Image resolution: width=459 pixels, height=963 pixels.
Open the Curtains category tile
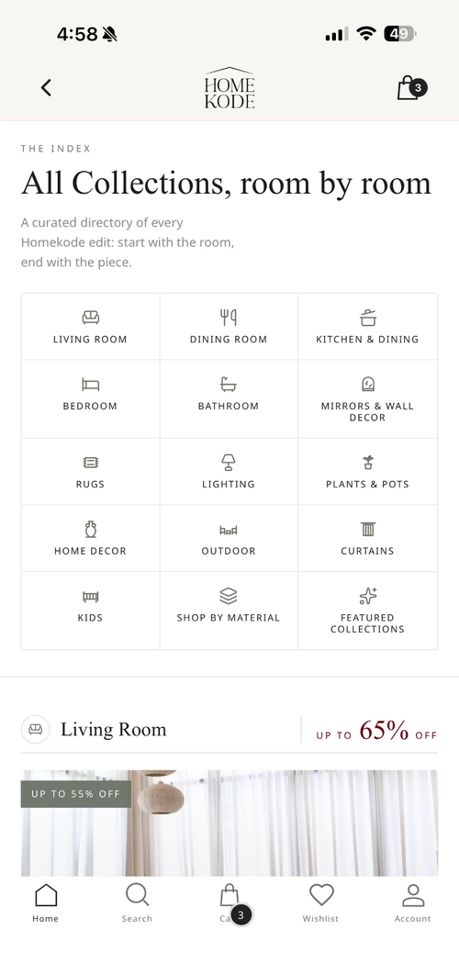click(x=367, y=539)
